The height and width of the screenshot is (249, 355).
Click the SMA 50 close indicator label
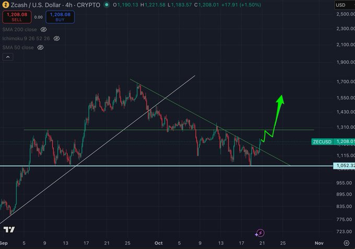(x=18, y=48)
